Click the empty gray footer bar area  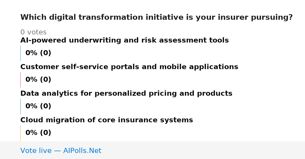coord(203,150)
